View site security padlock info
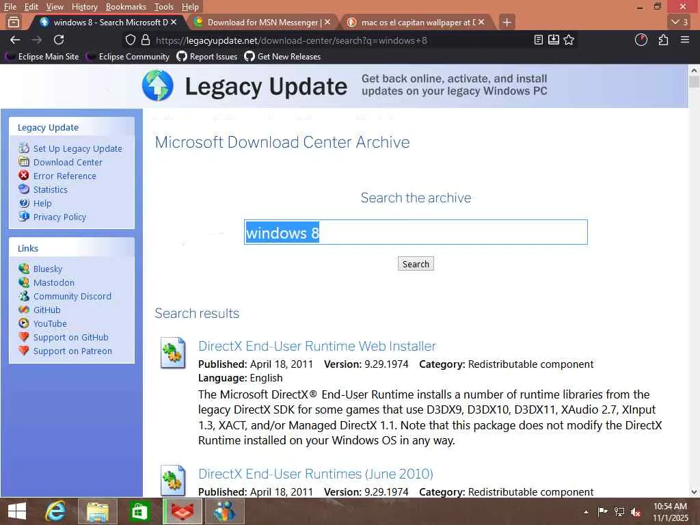Image resolution: width=700 pixels, height=525 pixels. coord(146,40)
